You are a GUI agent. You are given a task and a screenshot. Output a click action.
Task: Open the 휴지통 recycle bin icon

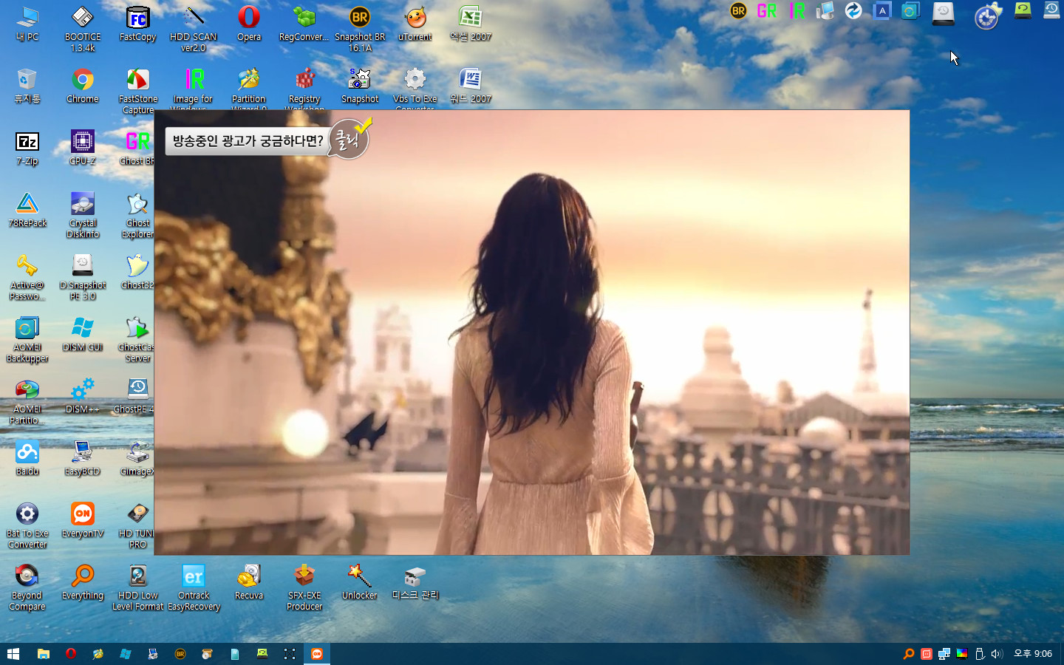[x=27, y=86]
